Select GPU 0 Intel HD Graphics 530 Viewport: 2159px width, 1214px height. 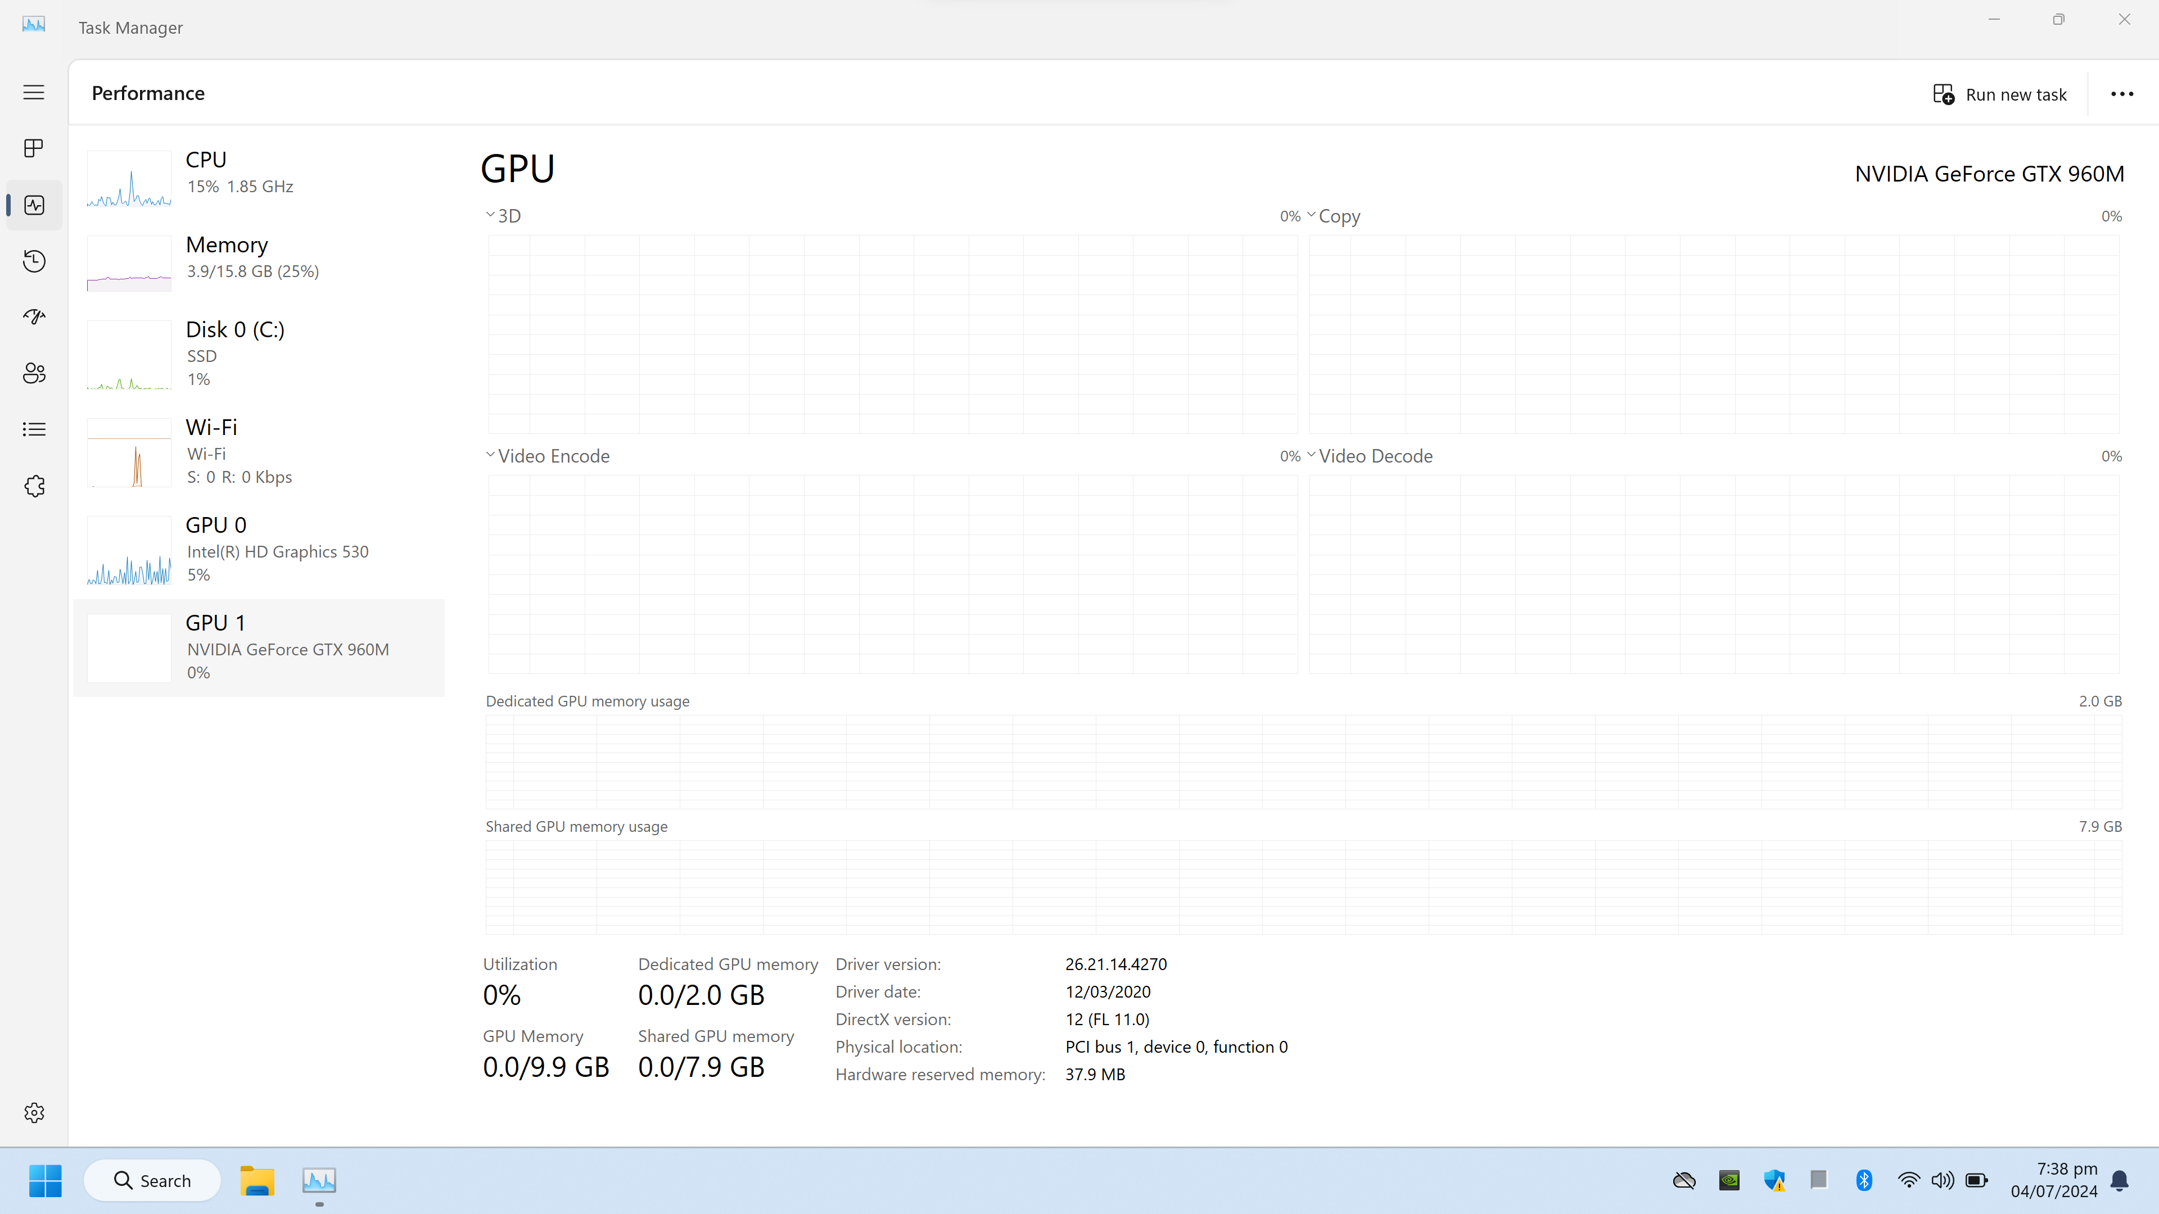tap(259, 550)
